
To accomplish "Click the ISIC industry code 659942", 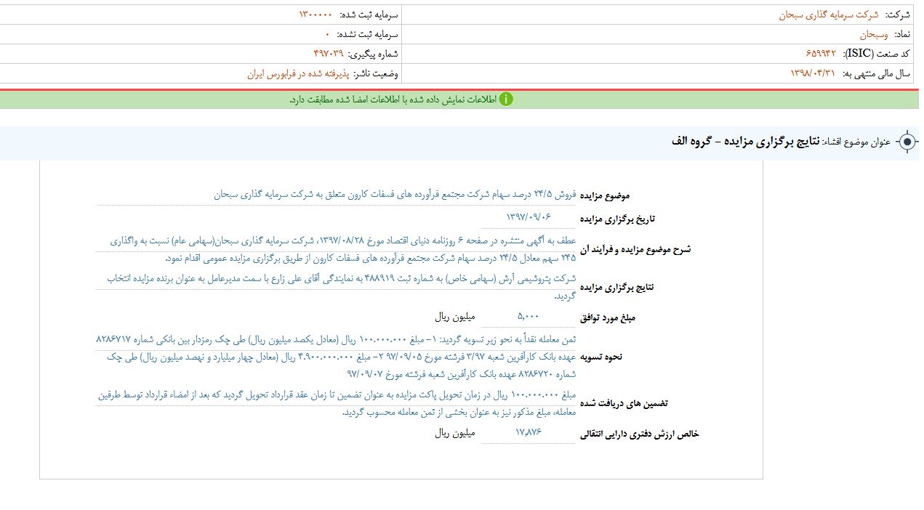I will 821,54.
